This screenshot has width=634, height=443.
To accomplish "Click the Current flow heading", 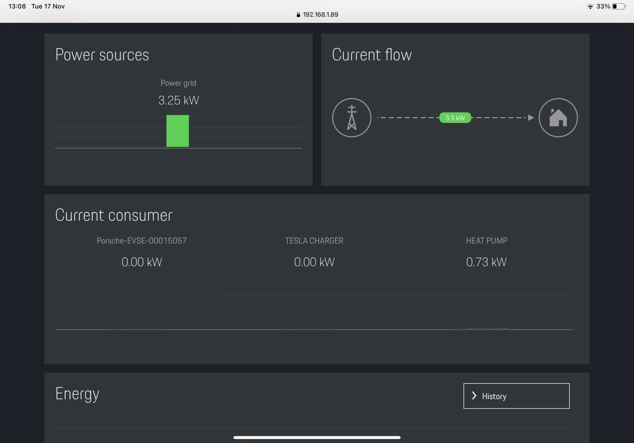I will (372, 55).
